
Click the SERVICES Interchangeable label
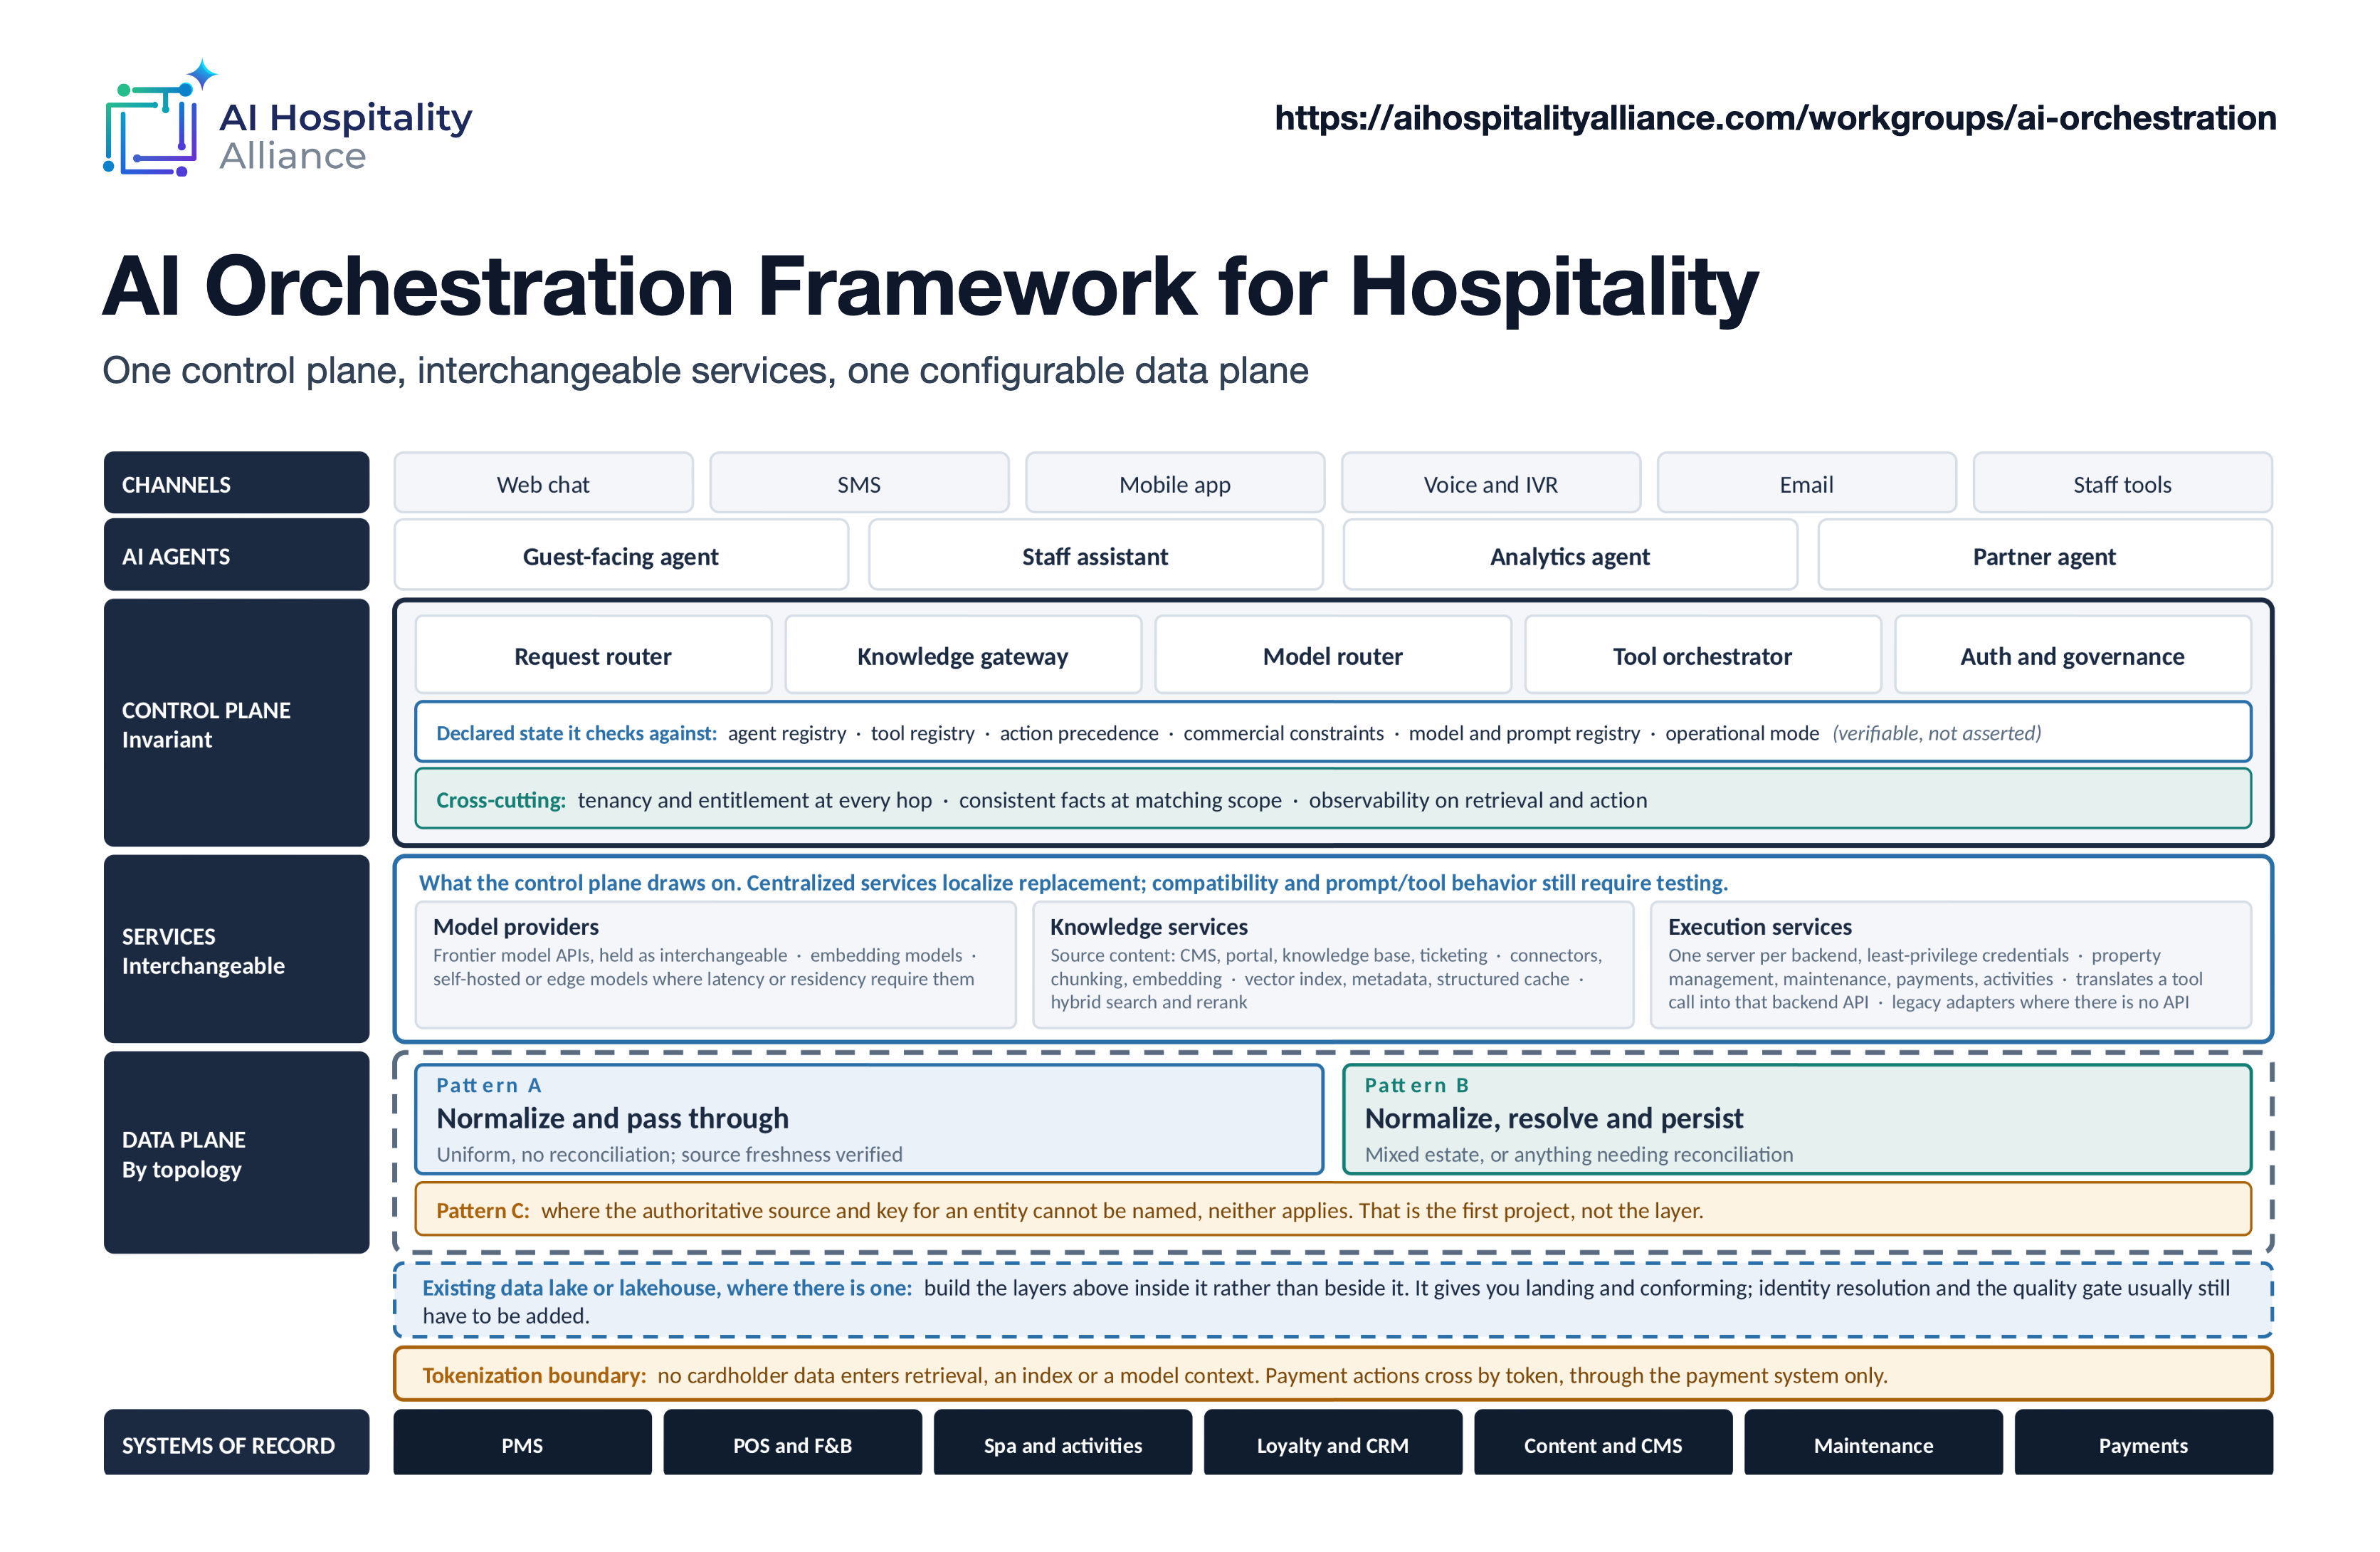(x=237, y=950)
